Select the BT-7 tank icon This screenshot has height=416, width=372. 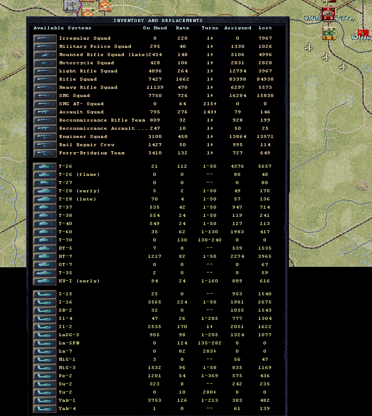[45, 256]
